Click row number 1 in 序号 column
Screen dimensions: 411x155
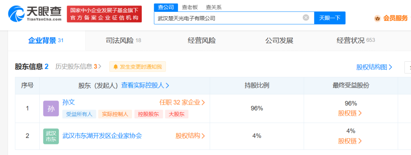27,108
